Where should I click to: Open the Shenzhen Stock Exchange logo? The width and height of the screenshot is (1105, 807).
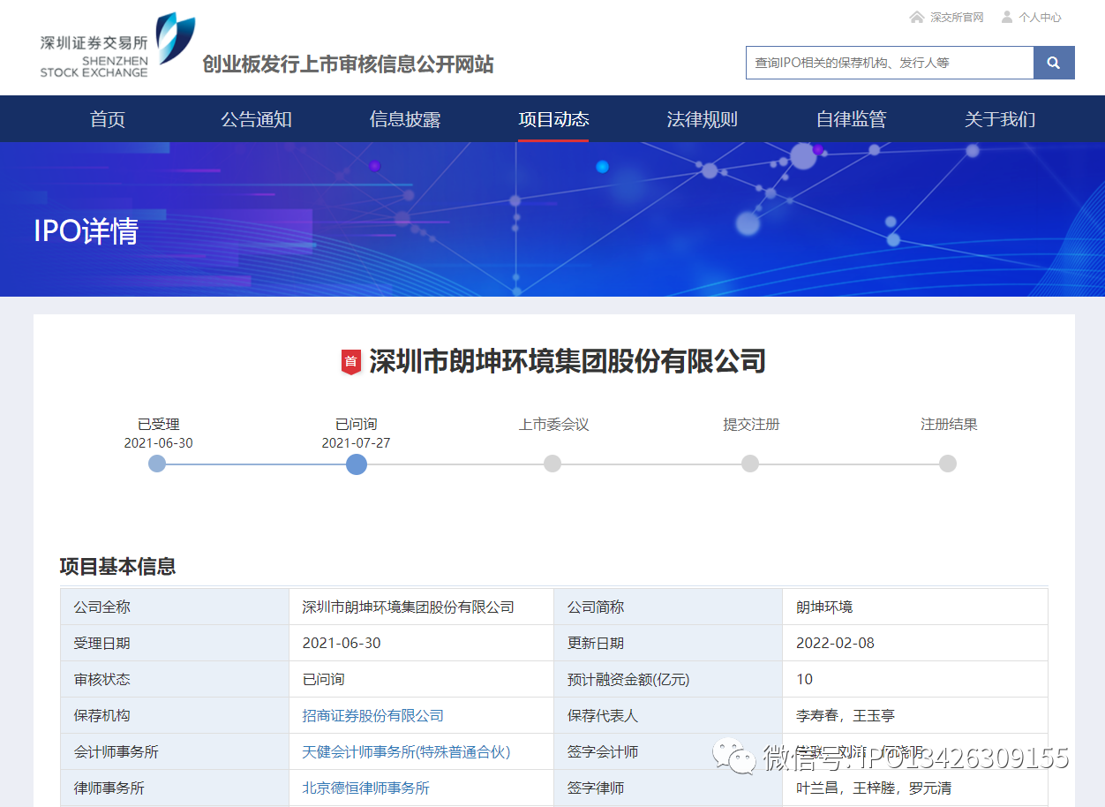pos(117,46)
